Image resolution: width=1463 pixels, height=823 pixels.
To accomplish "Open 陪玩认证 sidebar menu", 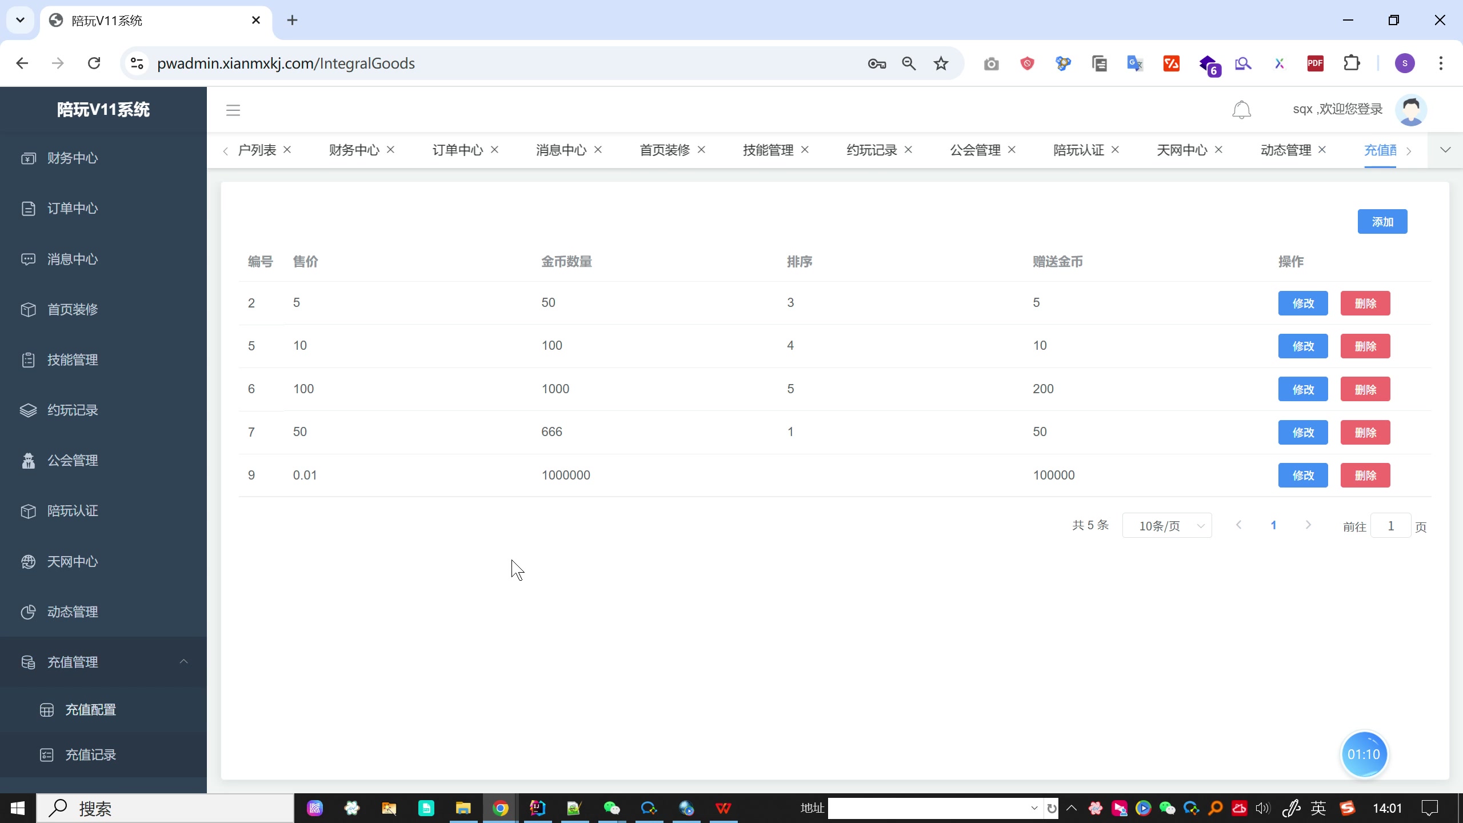I will coord(103,510).
